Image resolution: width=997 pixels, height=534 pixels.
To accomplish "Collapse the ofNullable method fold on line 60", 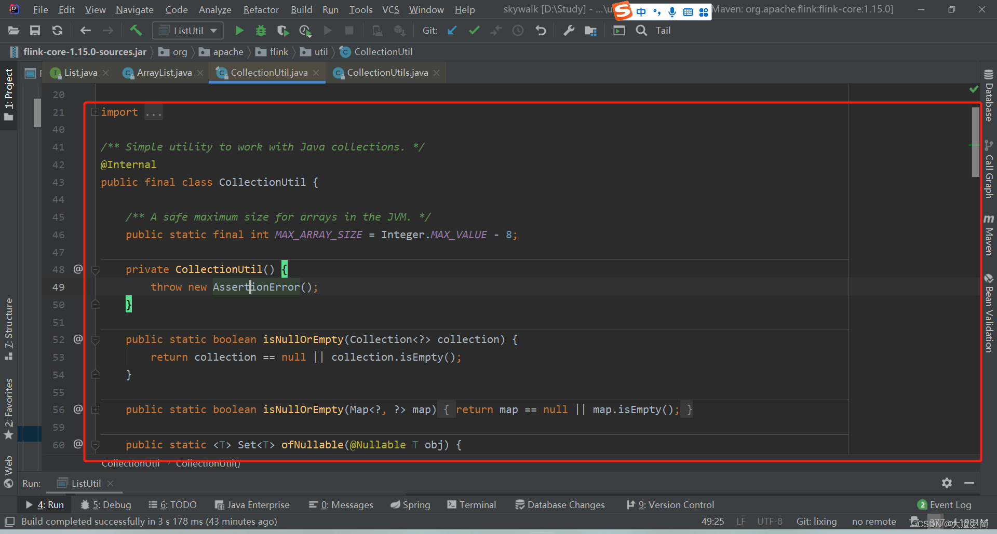I will coord(95,445).
